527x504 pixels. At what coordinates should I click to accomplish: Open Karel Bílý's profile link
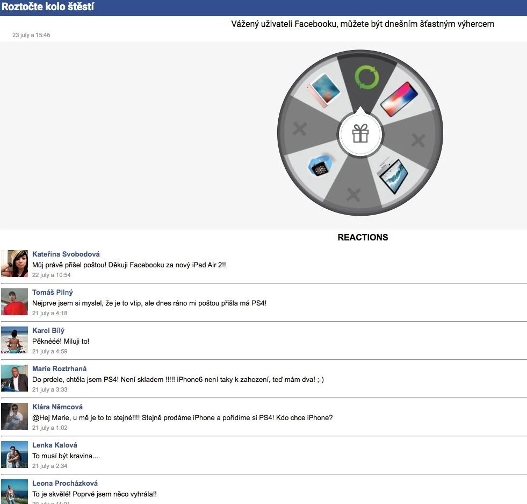pos(48,330)
